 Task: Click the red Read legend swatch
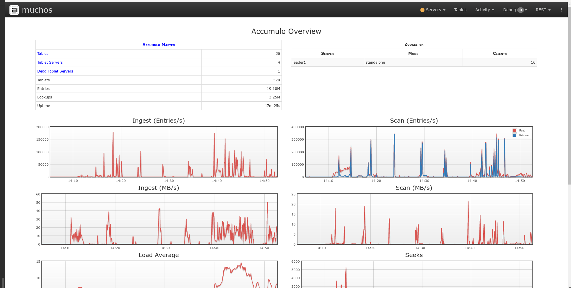click(x=515, y=130)
